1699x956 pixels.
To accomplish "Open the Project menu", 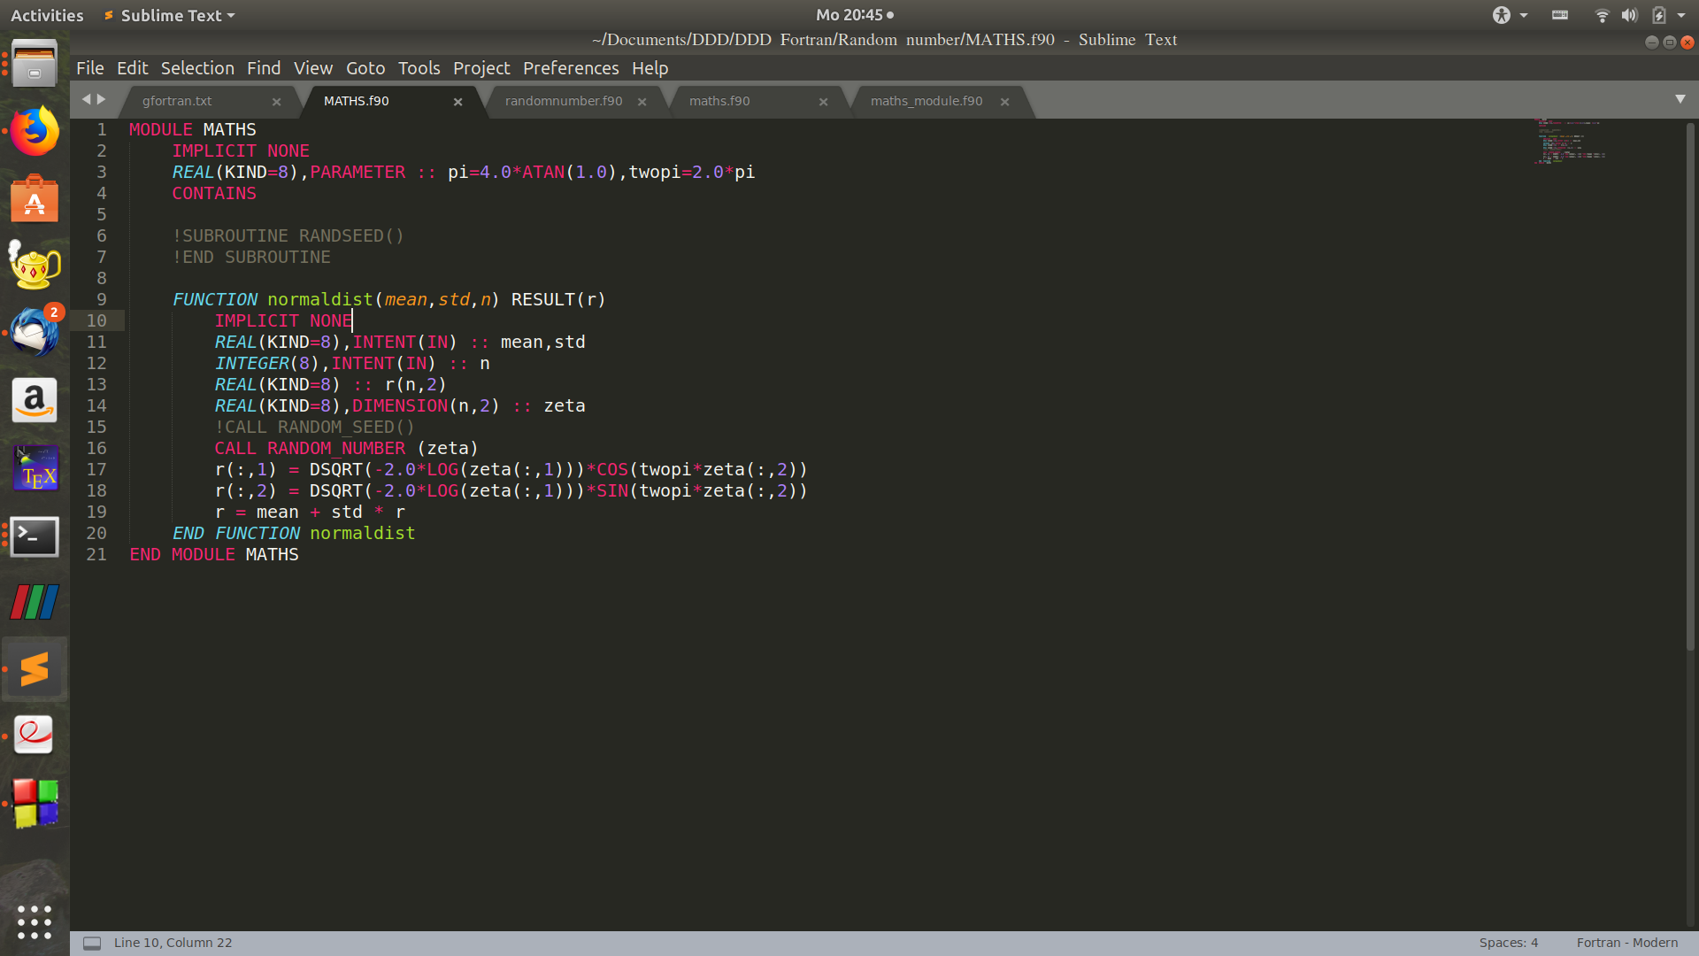I will coord(481,68).
